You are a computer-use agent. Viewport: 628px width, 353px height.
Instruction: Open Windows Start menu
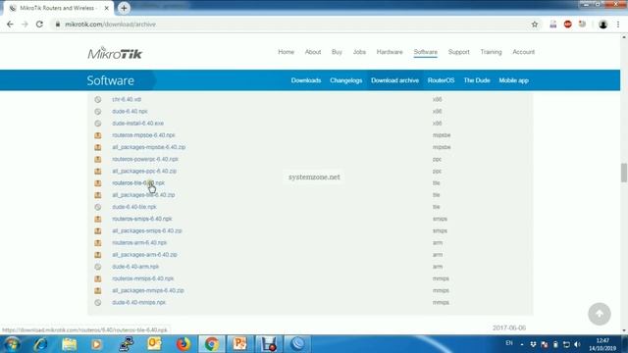12,344
